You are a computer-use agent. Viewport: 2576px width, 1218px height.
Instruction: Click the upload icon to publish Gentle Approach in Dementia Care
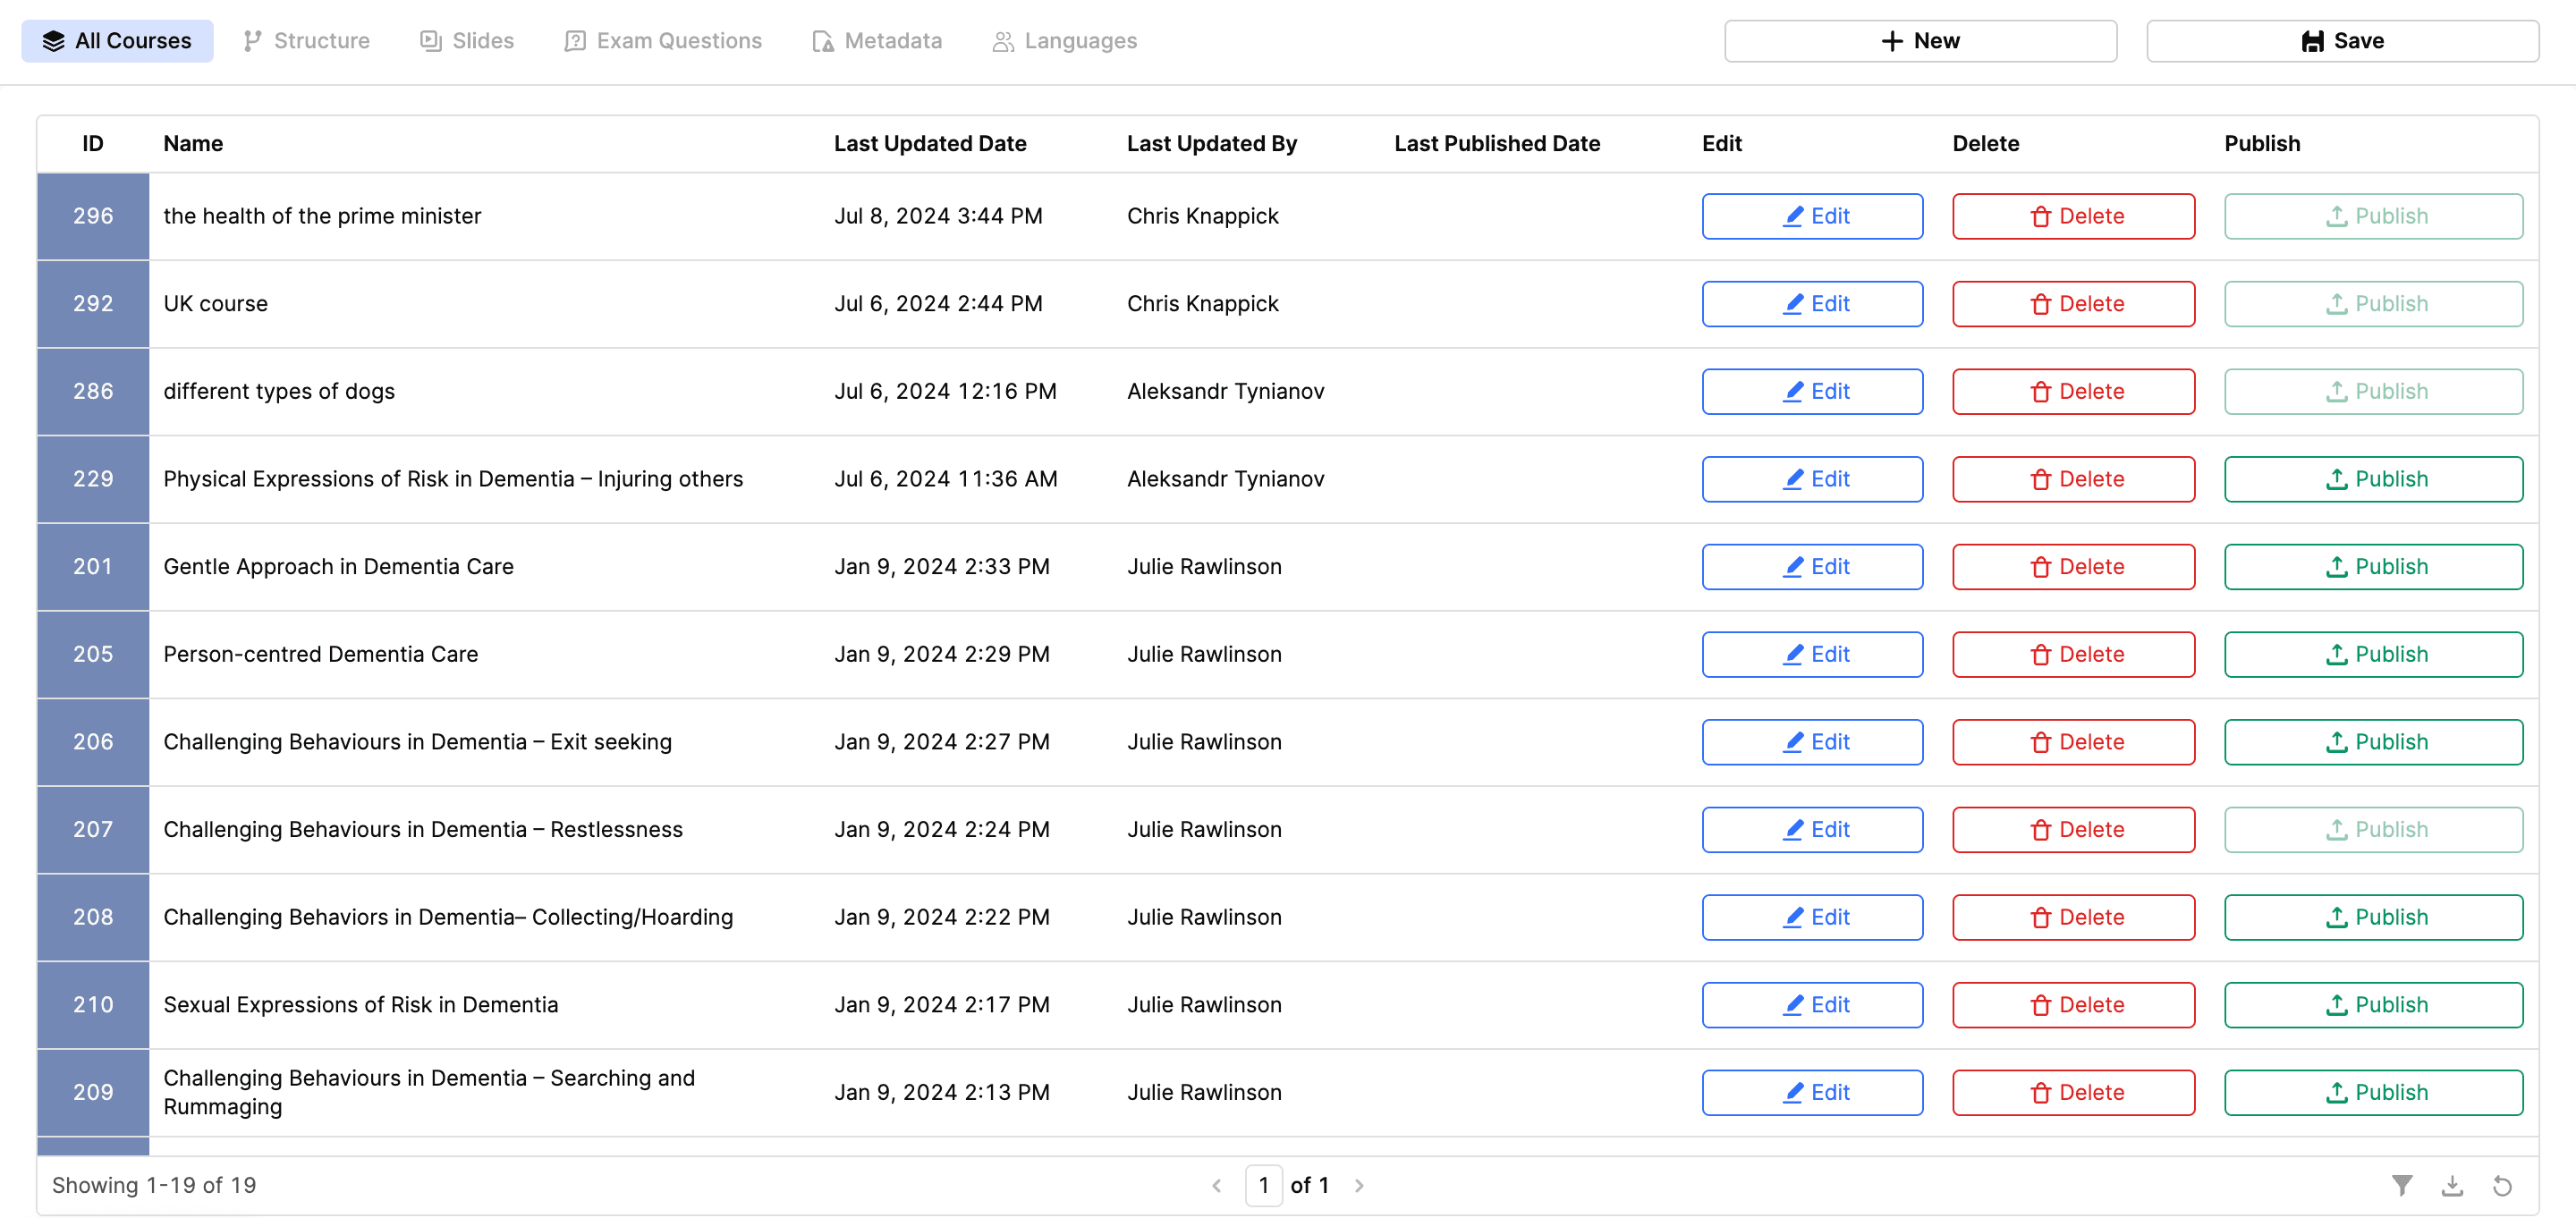2337,566
